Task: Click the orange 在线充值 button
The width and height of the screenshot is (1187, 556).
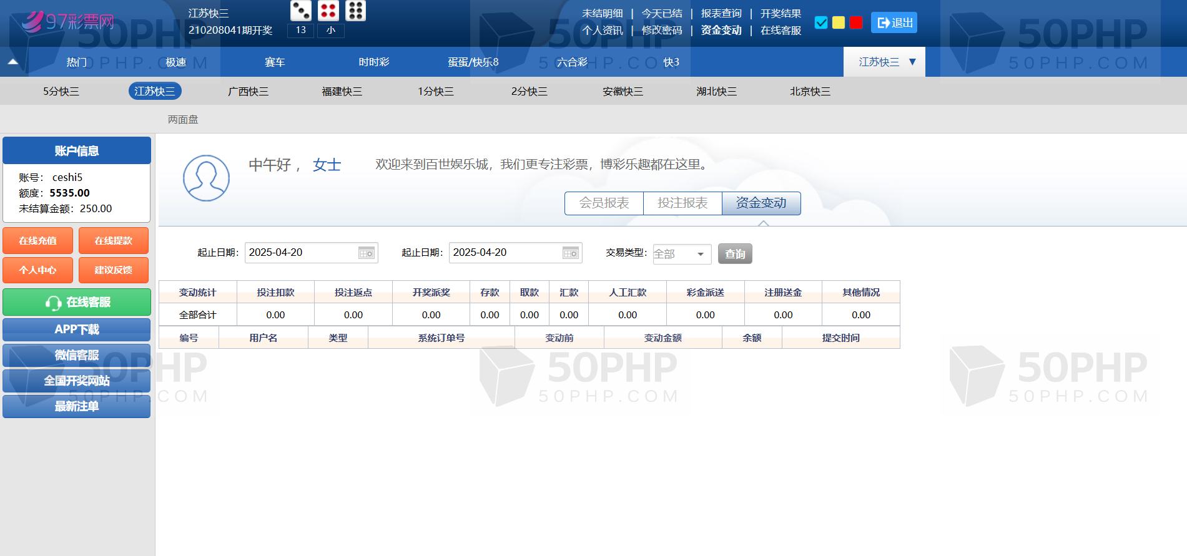Action: [x=37, y=241]
